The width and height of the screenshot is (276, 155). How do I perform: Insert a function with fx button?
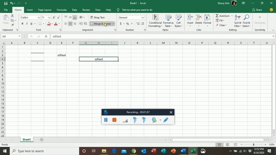46,36
